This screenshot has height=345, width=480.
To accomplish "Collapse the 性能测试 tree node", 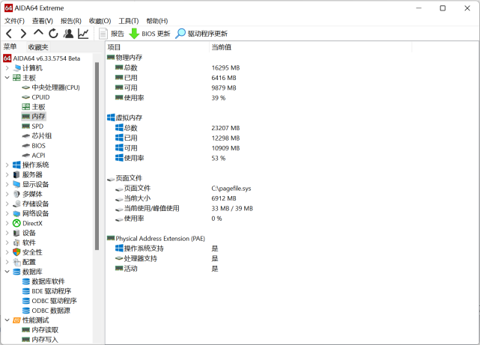I will tap(7, 320).
